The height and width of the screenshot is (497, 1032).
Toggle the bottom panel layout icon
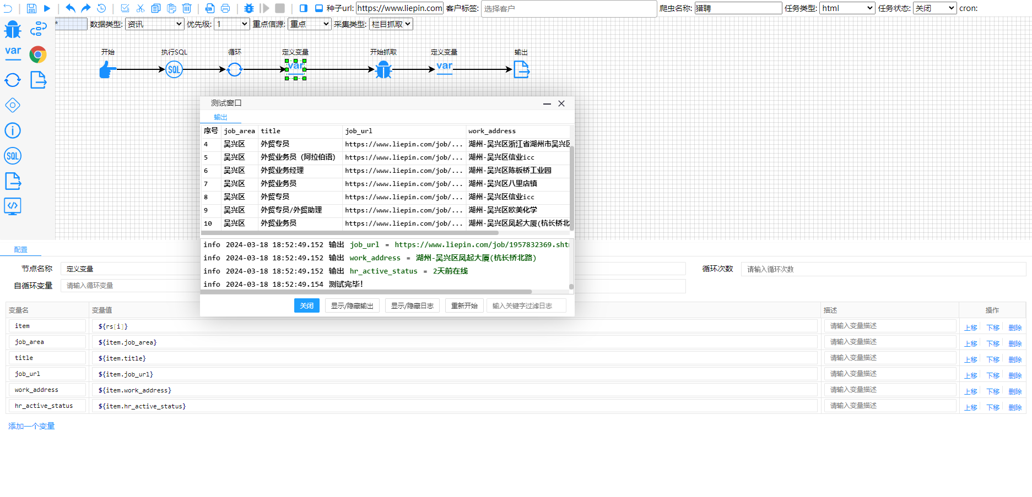319,8
